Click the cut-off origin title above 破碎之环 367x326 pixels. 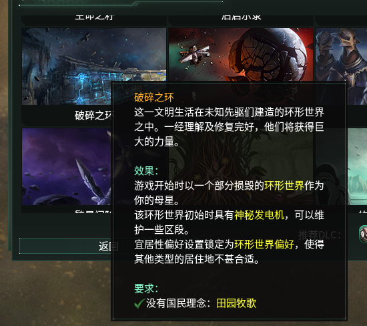(94, 17)
